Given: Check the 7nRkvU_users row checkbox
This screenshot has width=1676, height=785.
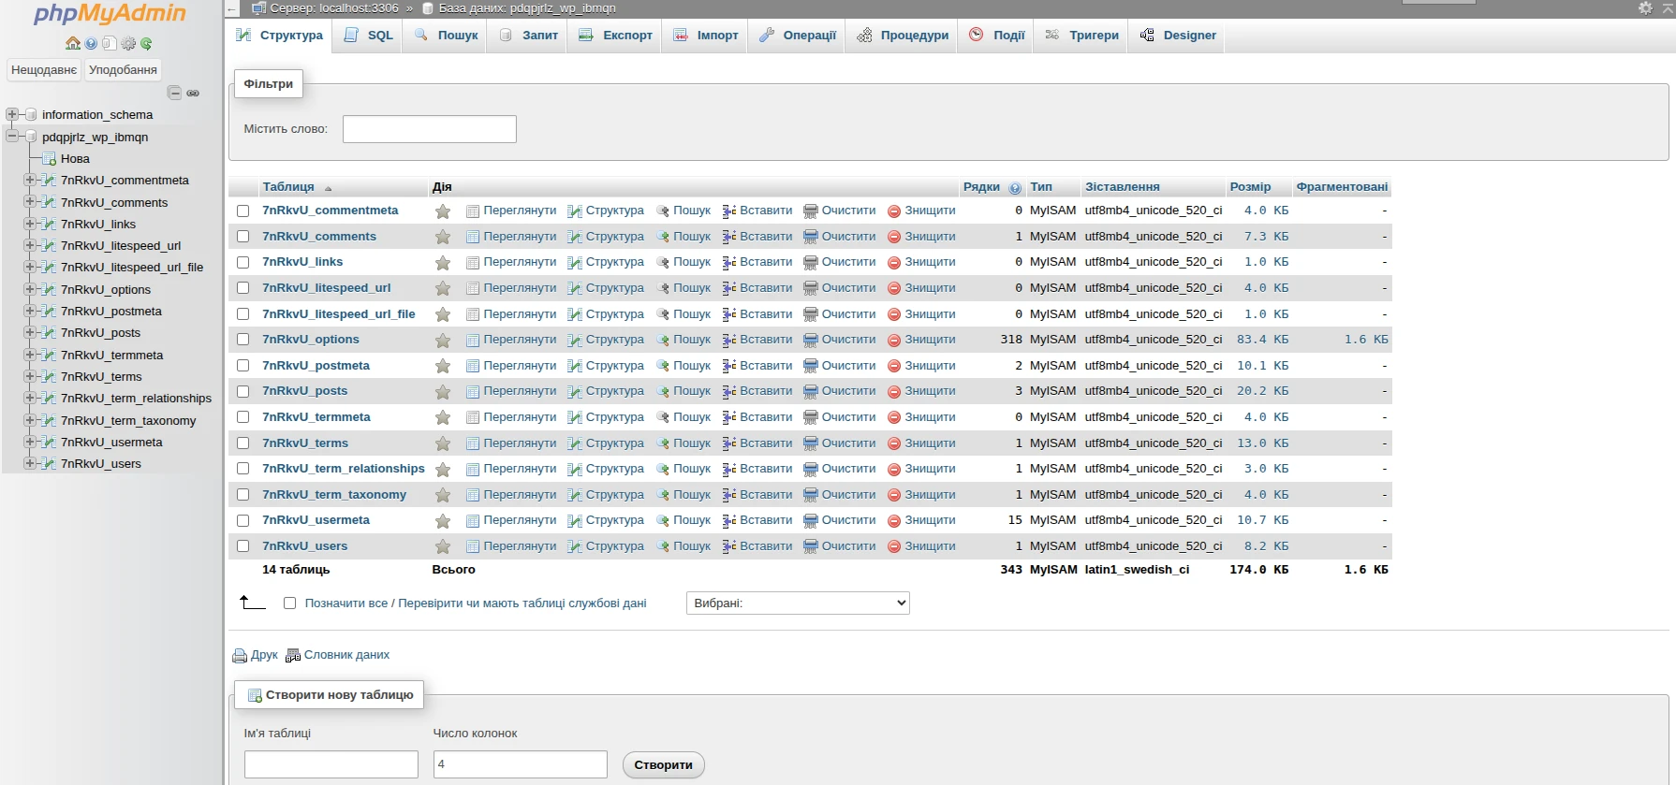Looking at the screenshot, I should point(243,546).
